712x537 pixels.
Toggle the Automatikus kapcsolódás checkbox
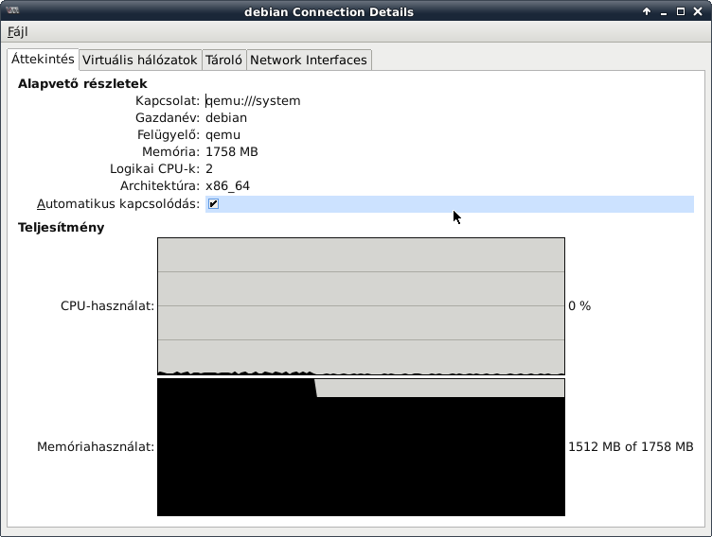213,204
